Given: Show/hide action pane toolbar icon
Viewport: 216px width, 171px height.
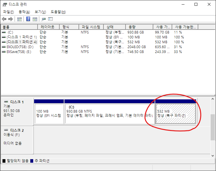Looking at the screenshot, I should coord(35,19).
